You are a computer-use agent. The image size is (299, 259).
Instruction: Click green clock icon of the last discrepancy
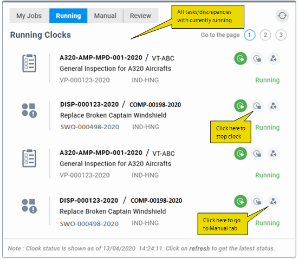240,201
